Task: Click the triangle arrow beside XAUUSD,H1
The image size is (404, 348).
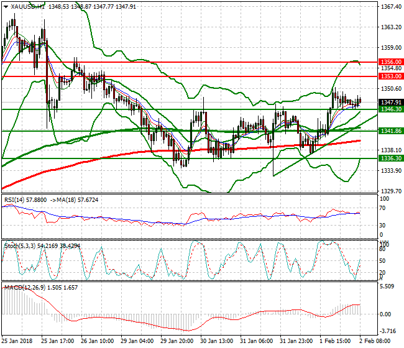Action: [6, 7]
